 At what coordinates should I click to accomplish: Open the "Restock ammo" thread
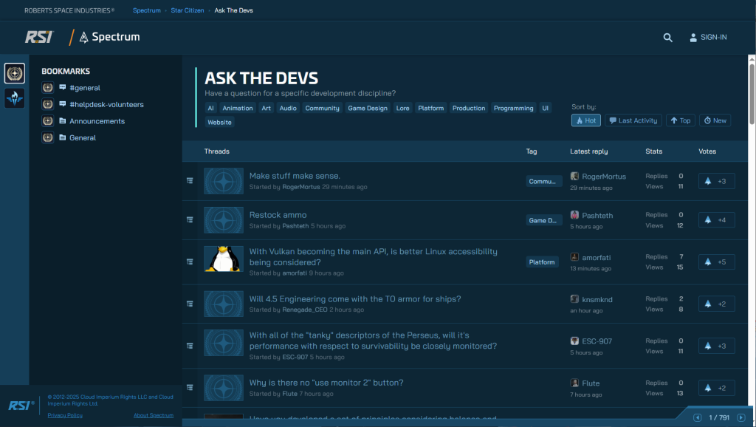(x=278, y=215)
